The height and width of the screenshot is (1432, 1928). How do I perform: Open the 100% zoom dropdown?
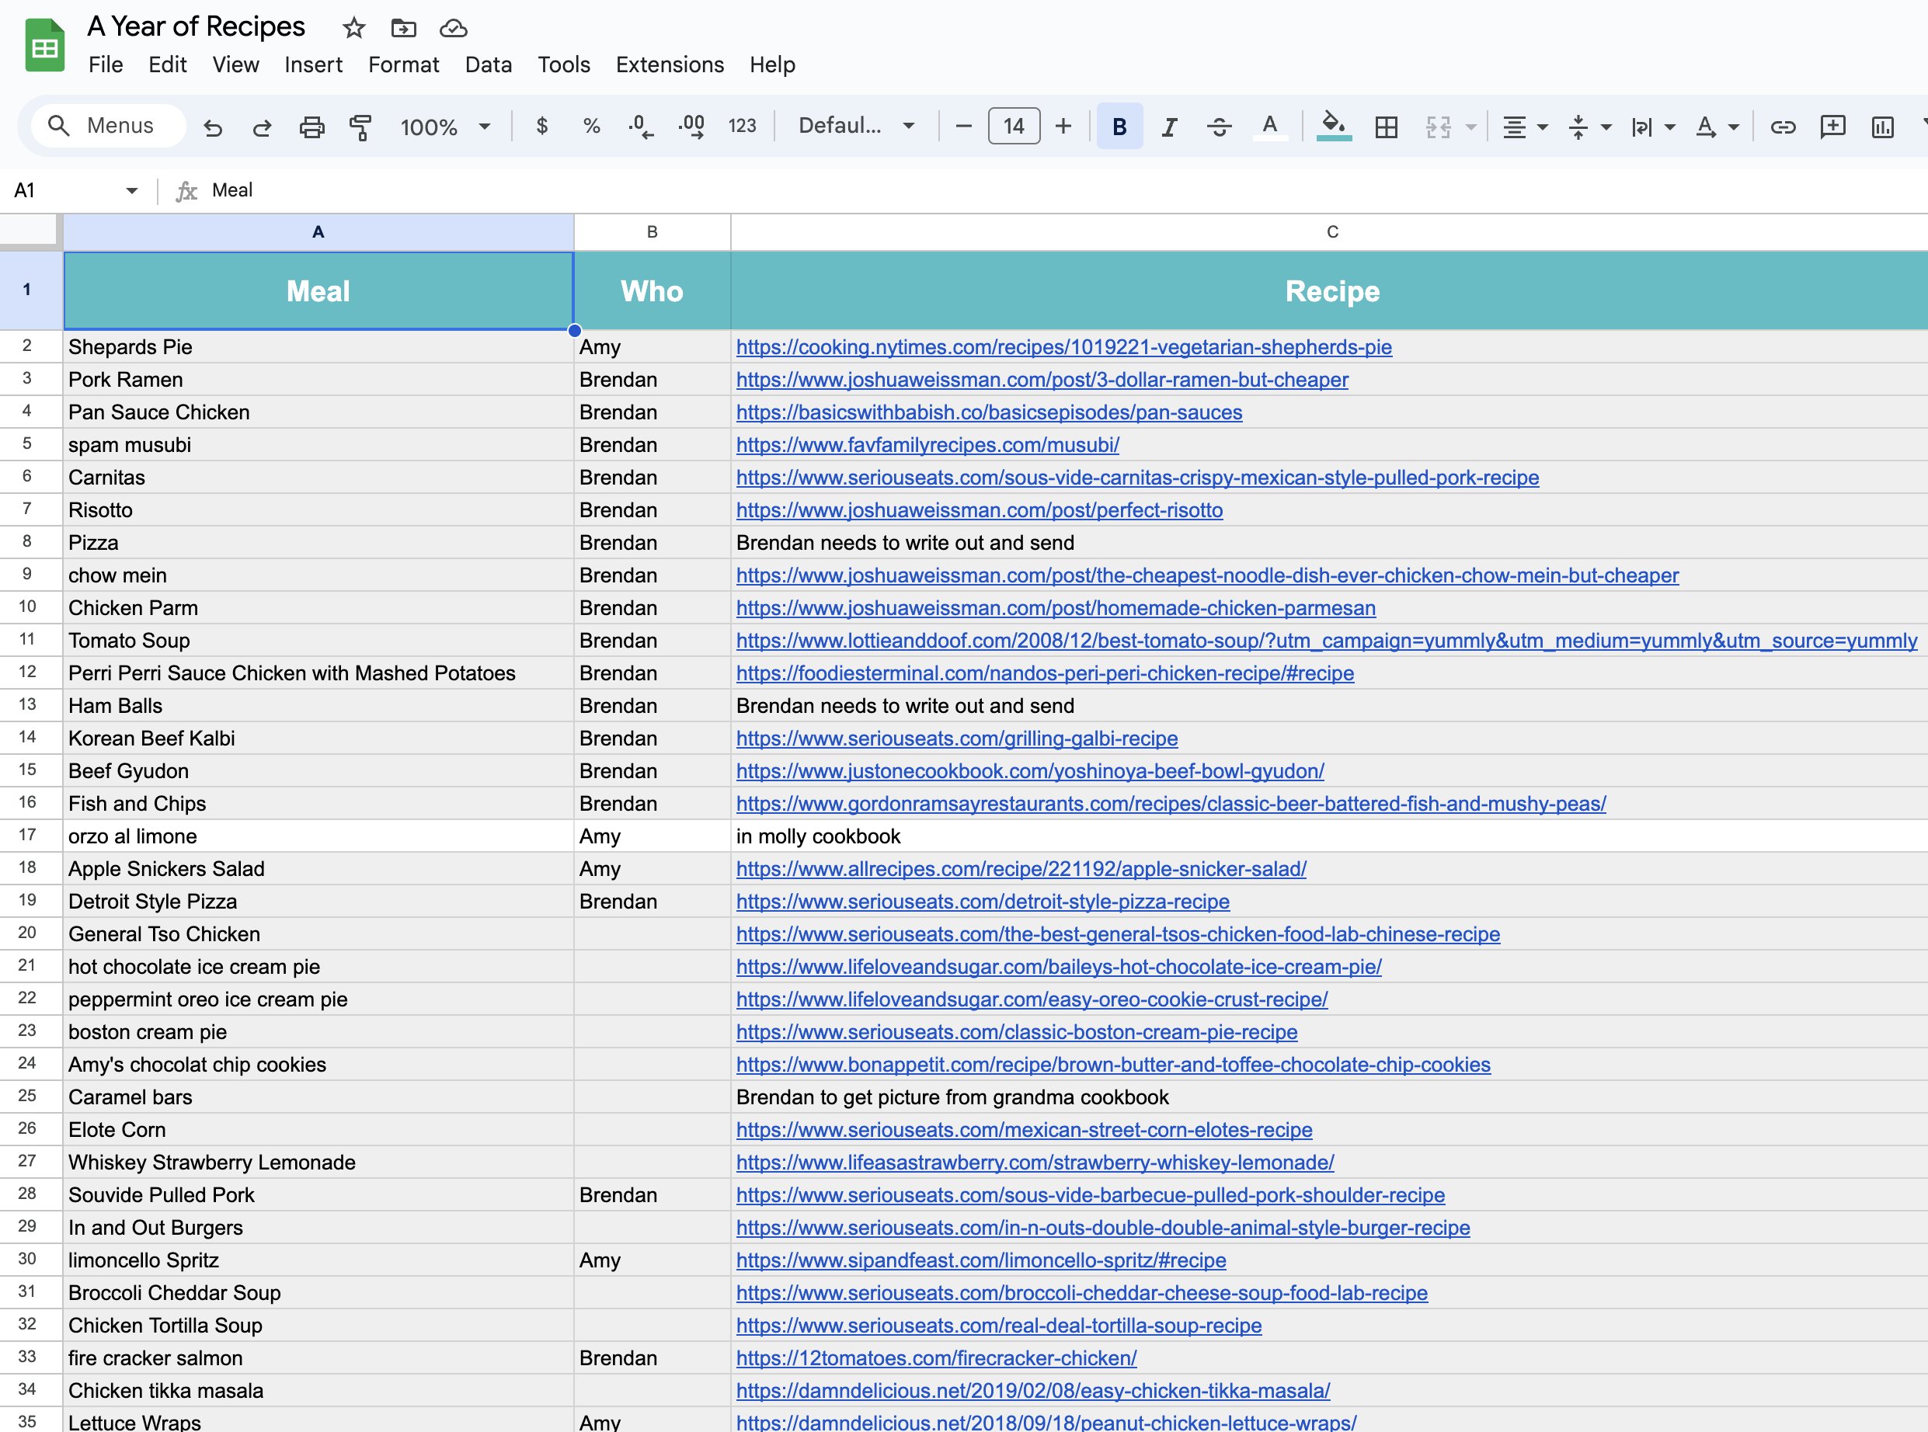[x=445, y=127]
